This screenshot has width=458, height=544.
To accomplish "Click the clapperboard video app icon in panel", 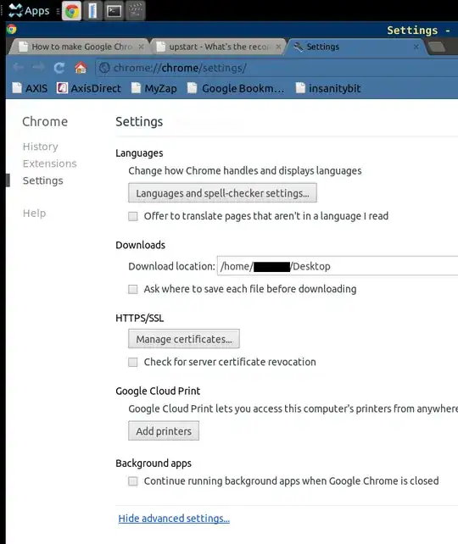I will [136, 11].
